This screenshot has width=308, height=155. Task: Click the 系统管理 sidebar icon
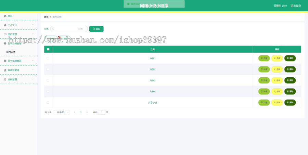[x=5, y=80]
